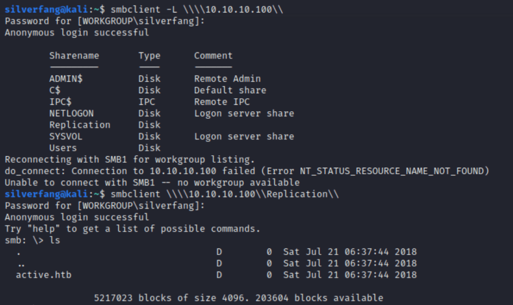Click the ".." parent directory entry
This screenshot has width=513, height=305.
pyautogui.click(x=21, y=263)
